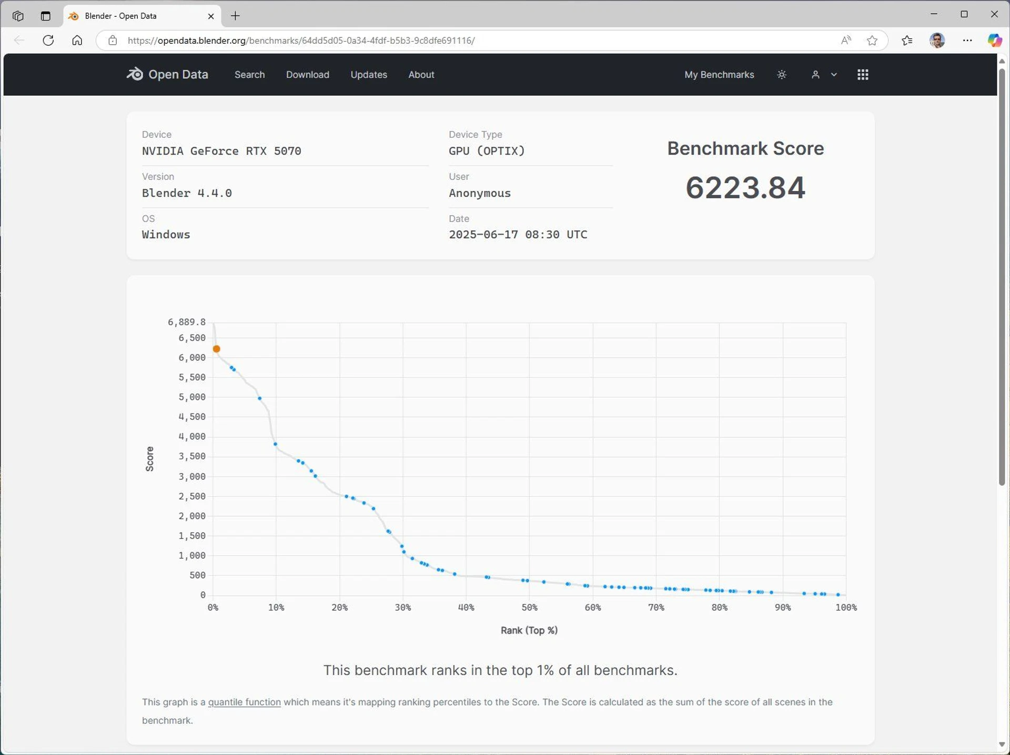The width and height of the screenshot is (1010, 755).
Task: Click the device name NVIDIA GeForce RTX 5070
Action: pos(221,151)
